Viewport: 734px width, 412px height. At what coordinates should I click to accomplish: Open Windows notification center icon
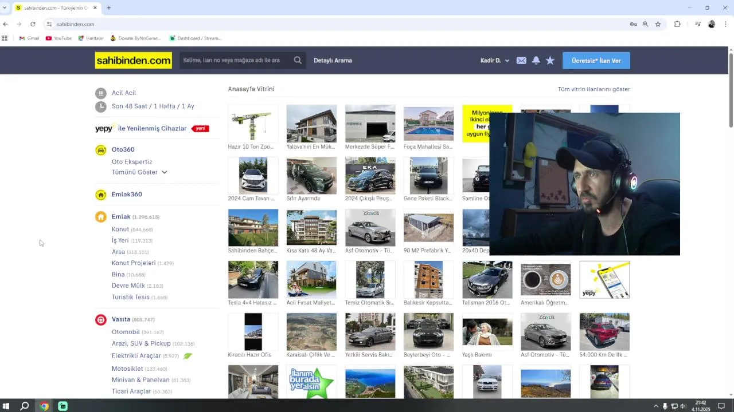pos(721,406)
